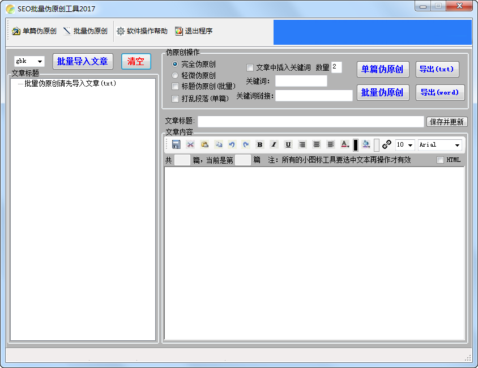Click the cut scissors icon

(x=190, y=145)
